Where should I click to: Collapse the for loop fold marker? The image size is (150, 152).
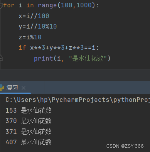click(1, 5)
